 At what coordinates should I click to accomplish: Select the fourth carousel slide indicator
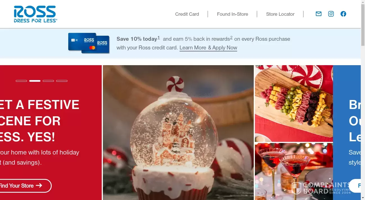coord(62,81)
